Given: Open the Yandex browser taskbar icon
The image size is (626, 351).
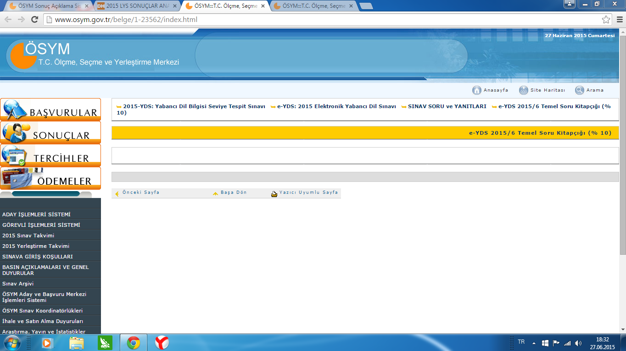Looking at the screenshot, I should (162, 343).
